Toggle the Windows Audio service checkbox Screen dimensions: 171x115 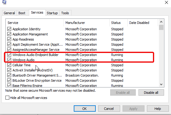(9, 60)
